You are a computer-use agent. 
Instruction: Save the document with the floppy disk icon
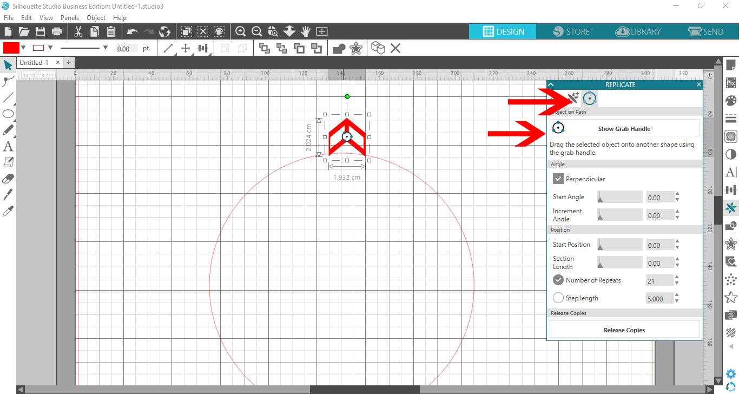(x=40, y=31)
